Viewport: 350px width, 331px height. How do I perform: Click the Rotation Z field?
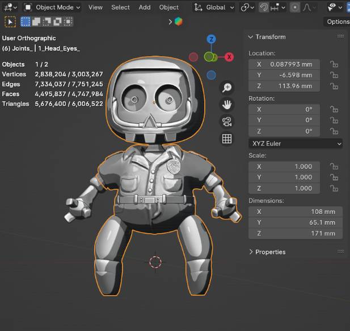284,131
